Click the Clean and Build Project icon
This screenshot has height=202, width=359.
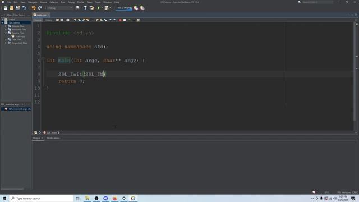(91, 8)
